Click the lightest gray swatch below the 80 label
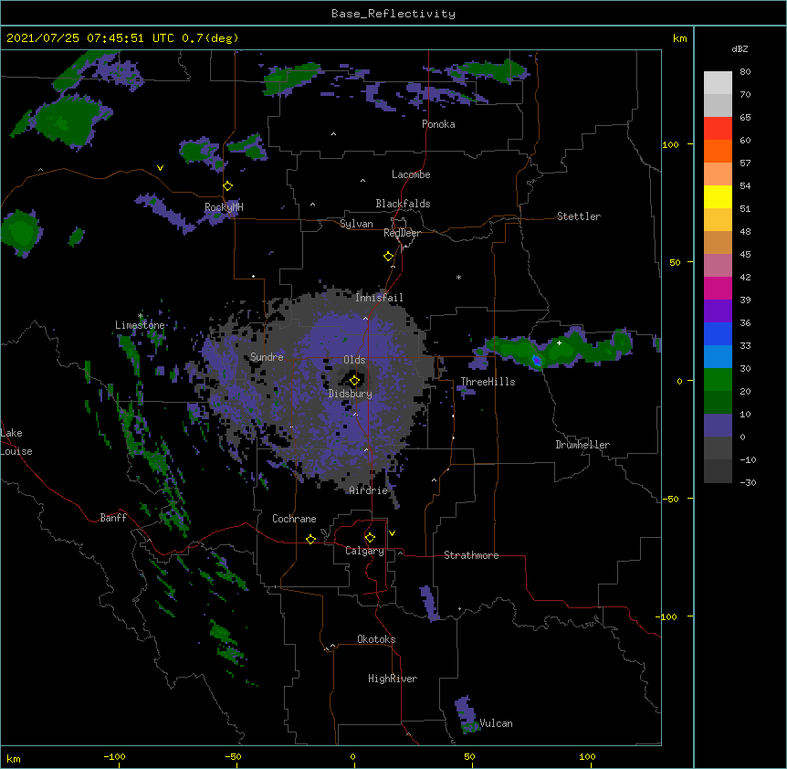The height and width of the screenshot is (769, 787). point(718,83)
